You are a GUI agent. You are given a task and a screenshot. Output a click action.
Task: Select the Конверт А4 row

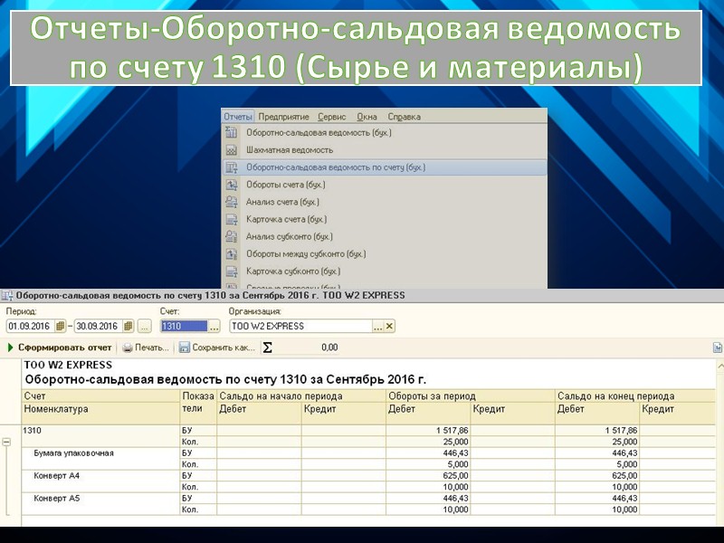tap(57, 476)
